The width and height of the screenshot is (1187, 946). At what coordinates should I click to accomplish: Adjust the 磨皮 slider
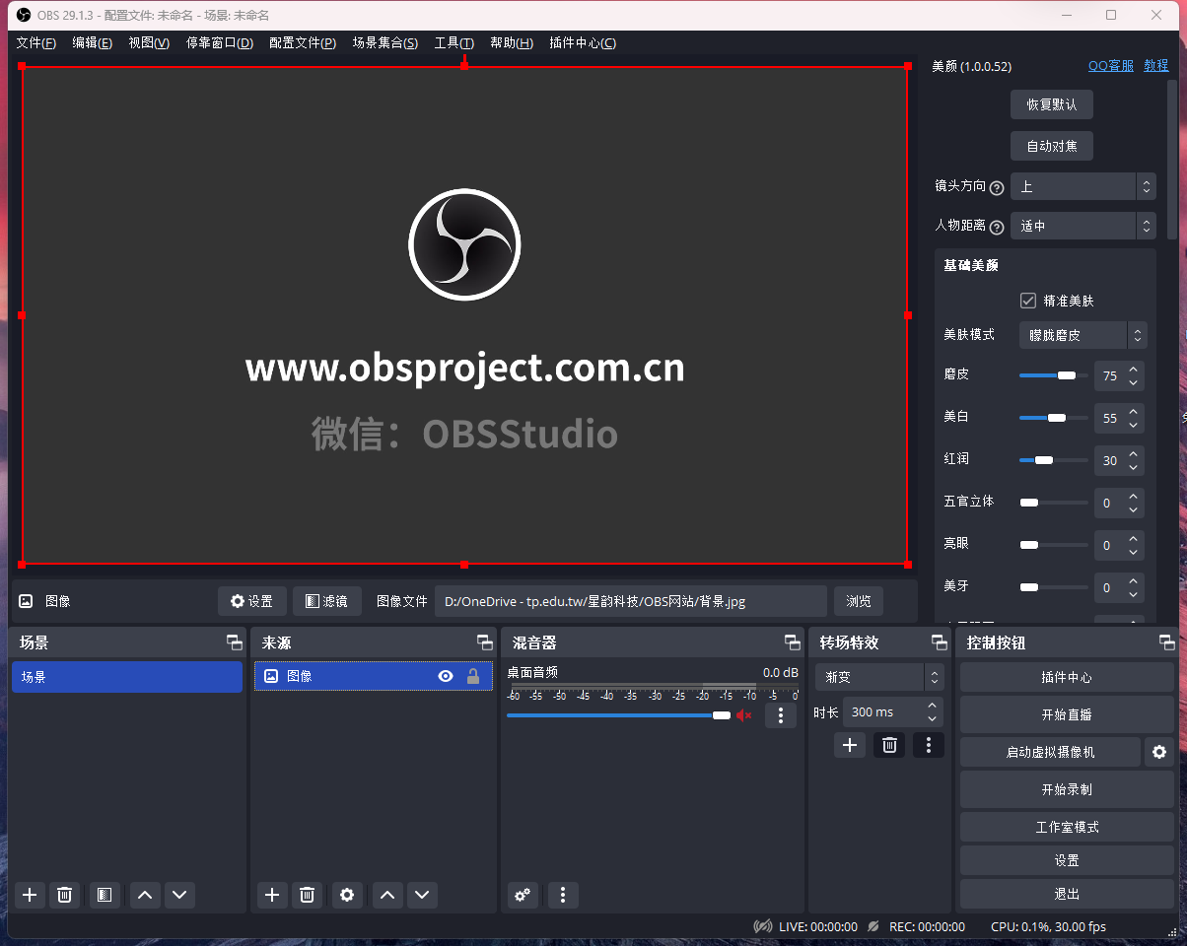[1054, 375]
